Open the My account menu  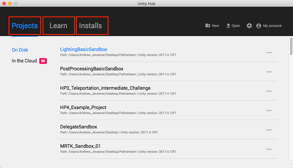(x=272, y=26)
